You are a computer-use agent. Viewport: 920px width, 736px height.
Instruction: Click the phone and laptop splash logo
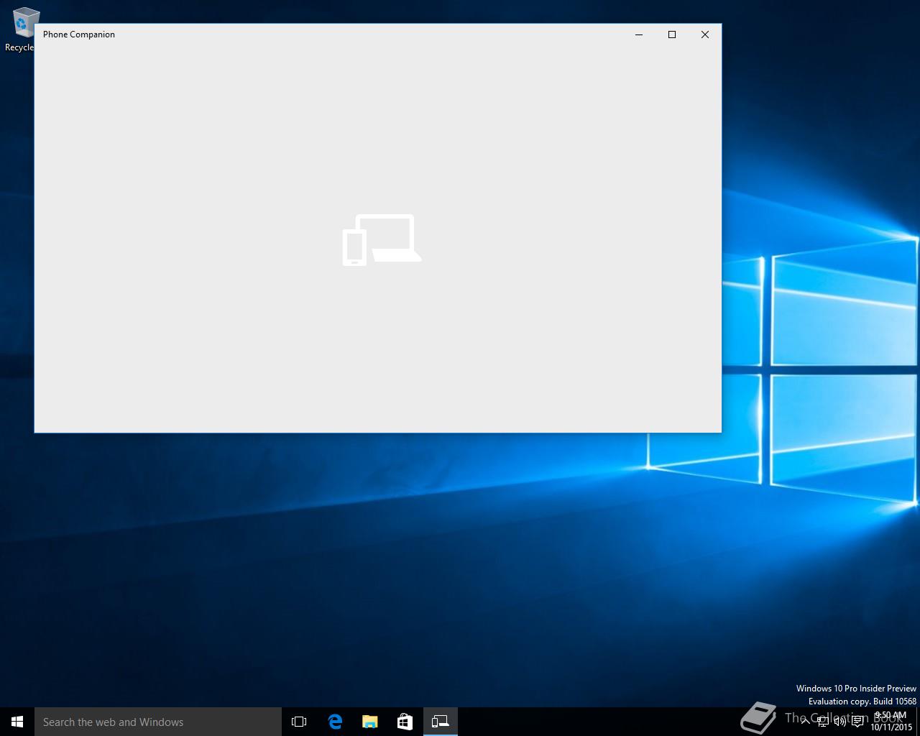pyautogui.click(x=382, y=240)
